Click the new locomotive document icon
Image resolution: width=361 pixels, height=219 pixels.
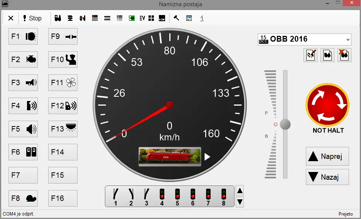[327, 55]
